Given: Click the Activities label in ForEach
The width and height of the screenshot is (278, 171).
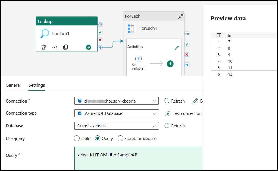Looking at the screenshot, I should pos(135,47).
